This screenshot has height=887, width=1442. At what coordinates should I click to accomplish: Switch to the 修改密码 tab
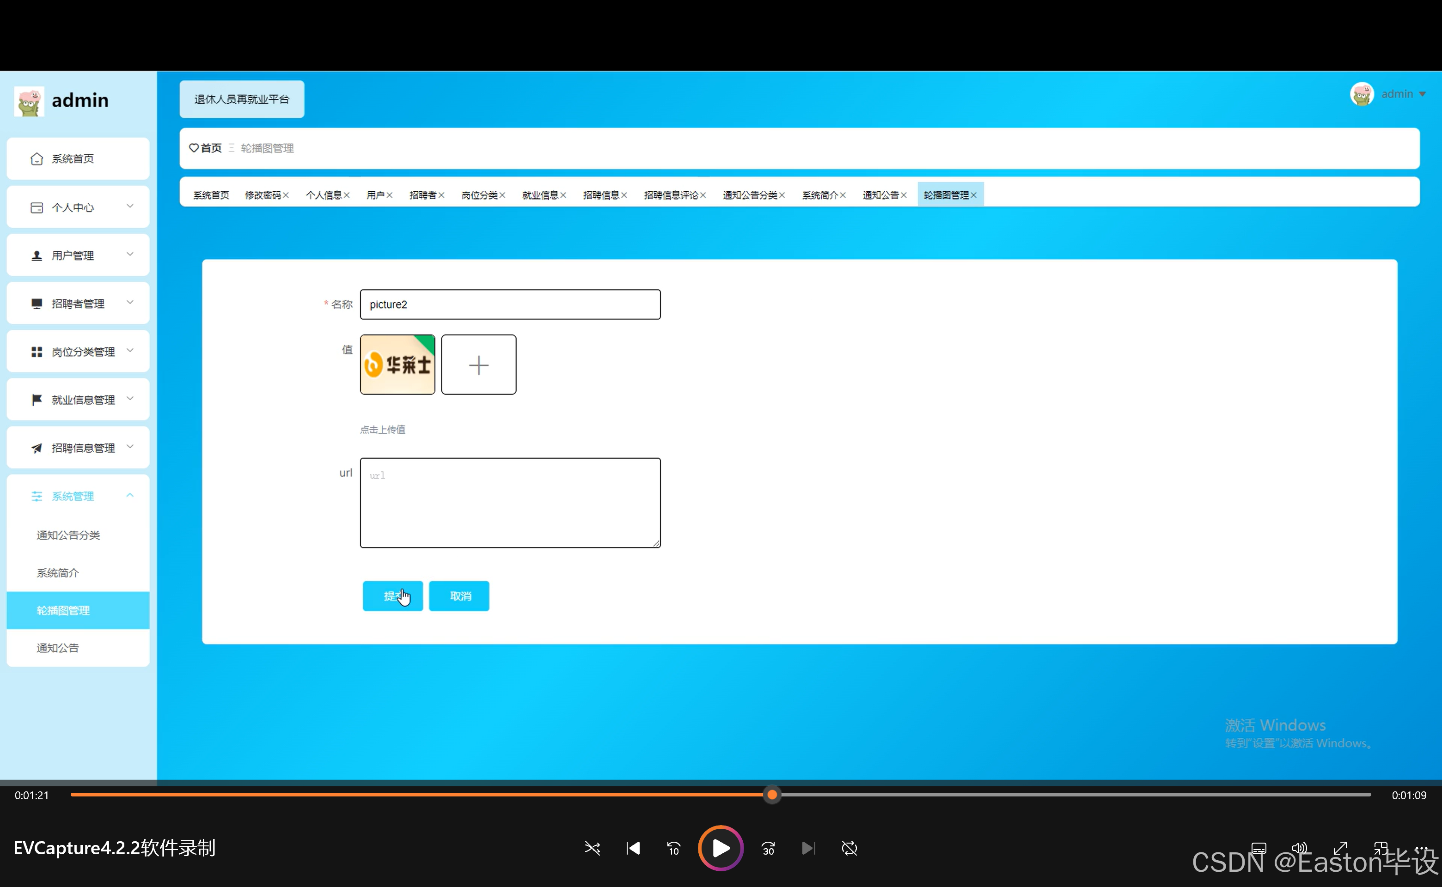coord(263,195)
